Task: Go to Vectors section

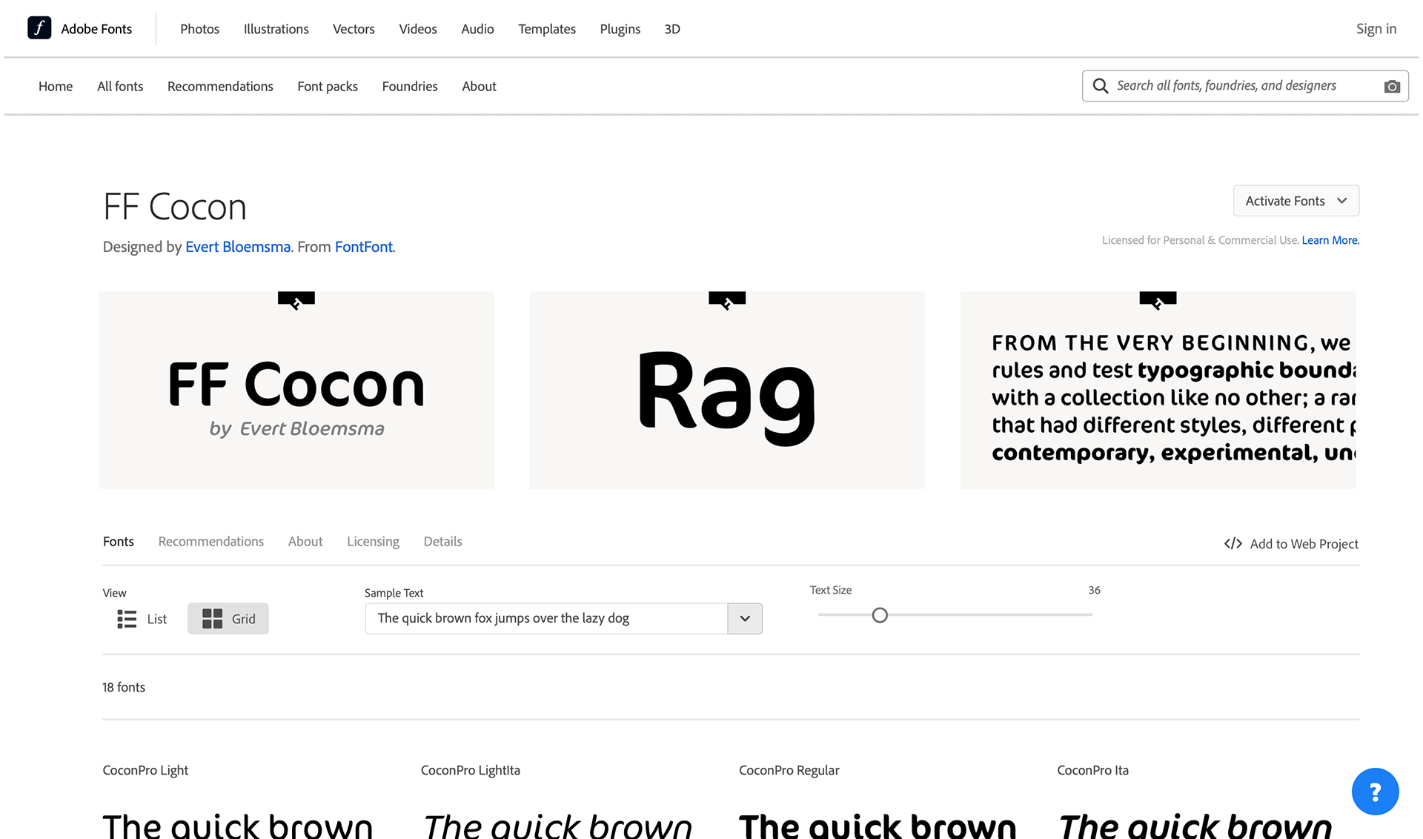Action: [x=354, y=29]
